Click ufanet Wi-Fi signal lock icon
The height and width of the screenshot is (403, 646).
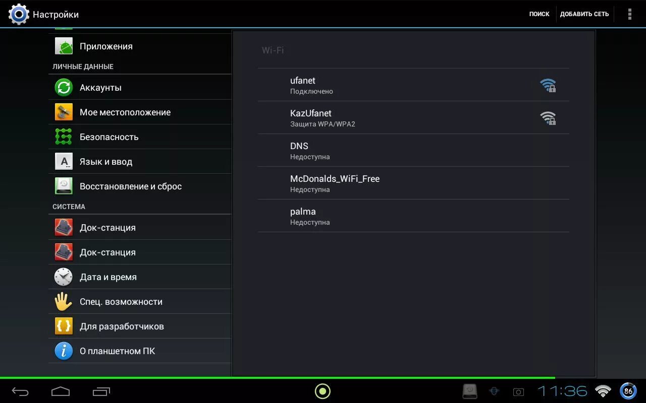pos(548,85)
